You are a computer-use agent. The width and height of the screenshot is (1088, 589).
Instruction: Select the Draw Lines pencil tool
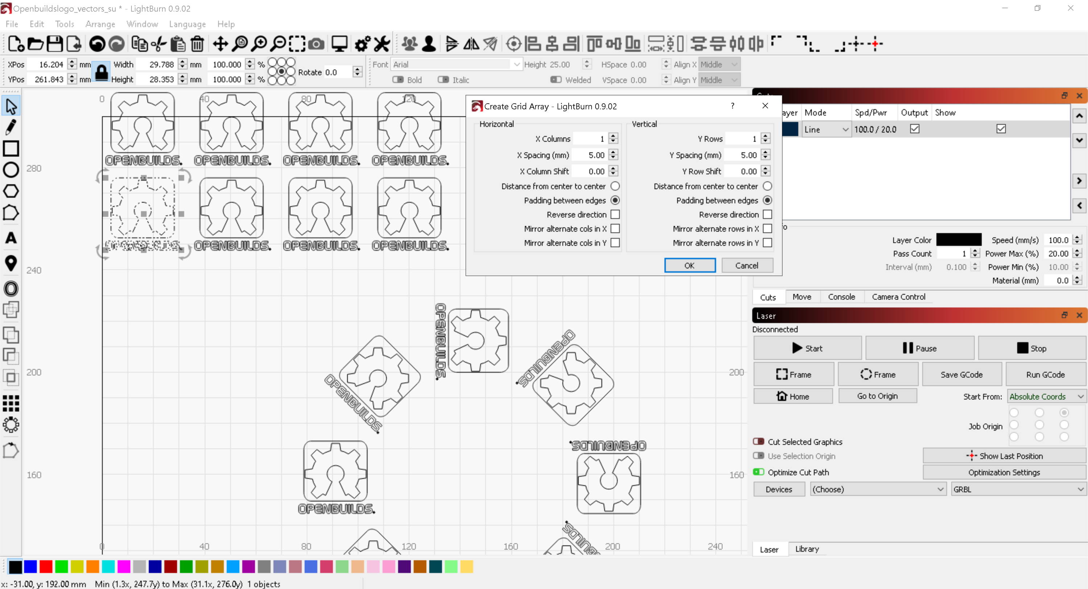pos(11,127)
